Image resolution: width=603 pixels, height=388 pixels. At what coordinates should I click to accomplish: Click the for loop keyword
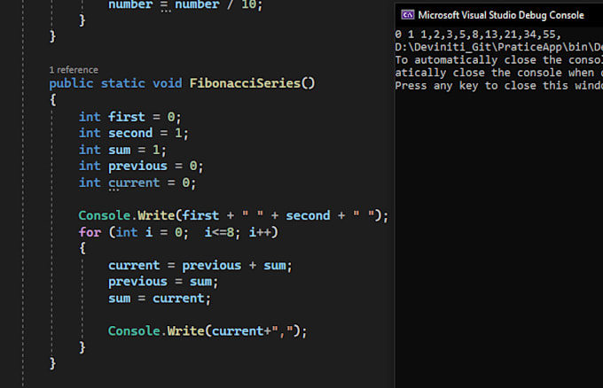[89, 232]
